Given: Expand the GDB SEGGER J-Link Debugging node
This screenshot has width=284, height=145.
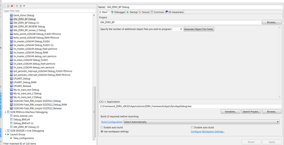Looking at the screenshot, I should [x=6, y=131].
